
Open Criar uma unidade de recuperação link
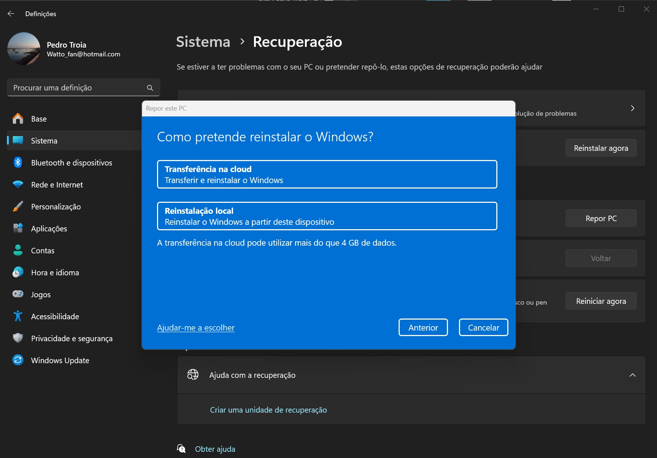[x=268, y=410]
